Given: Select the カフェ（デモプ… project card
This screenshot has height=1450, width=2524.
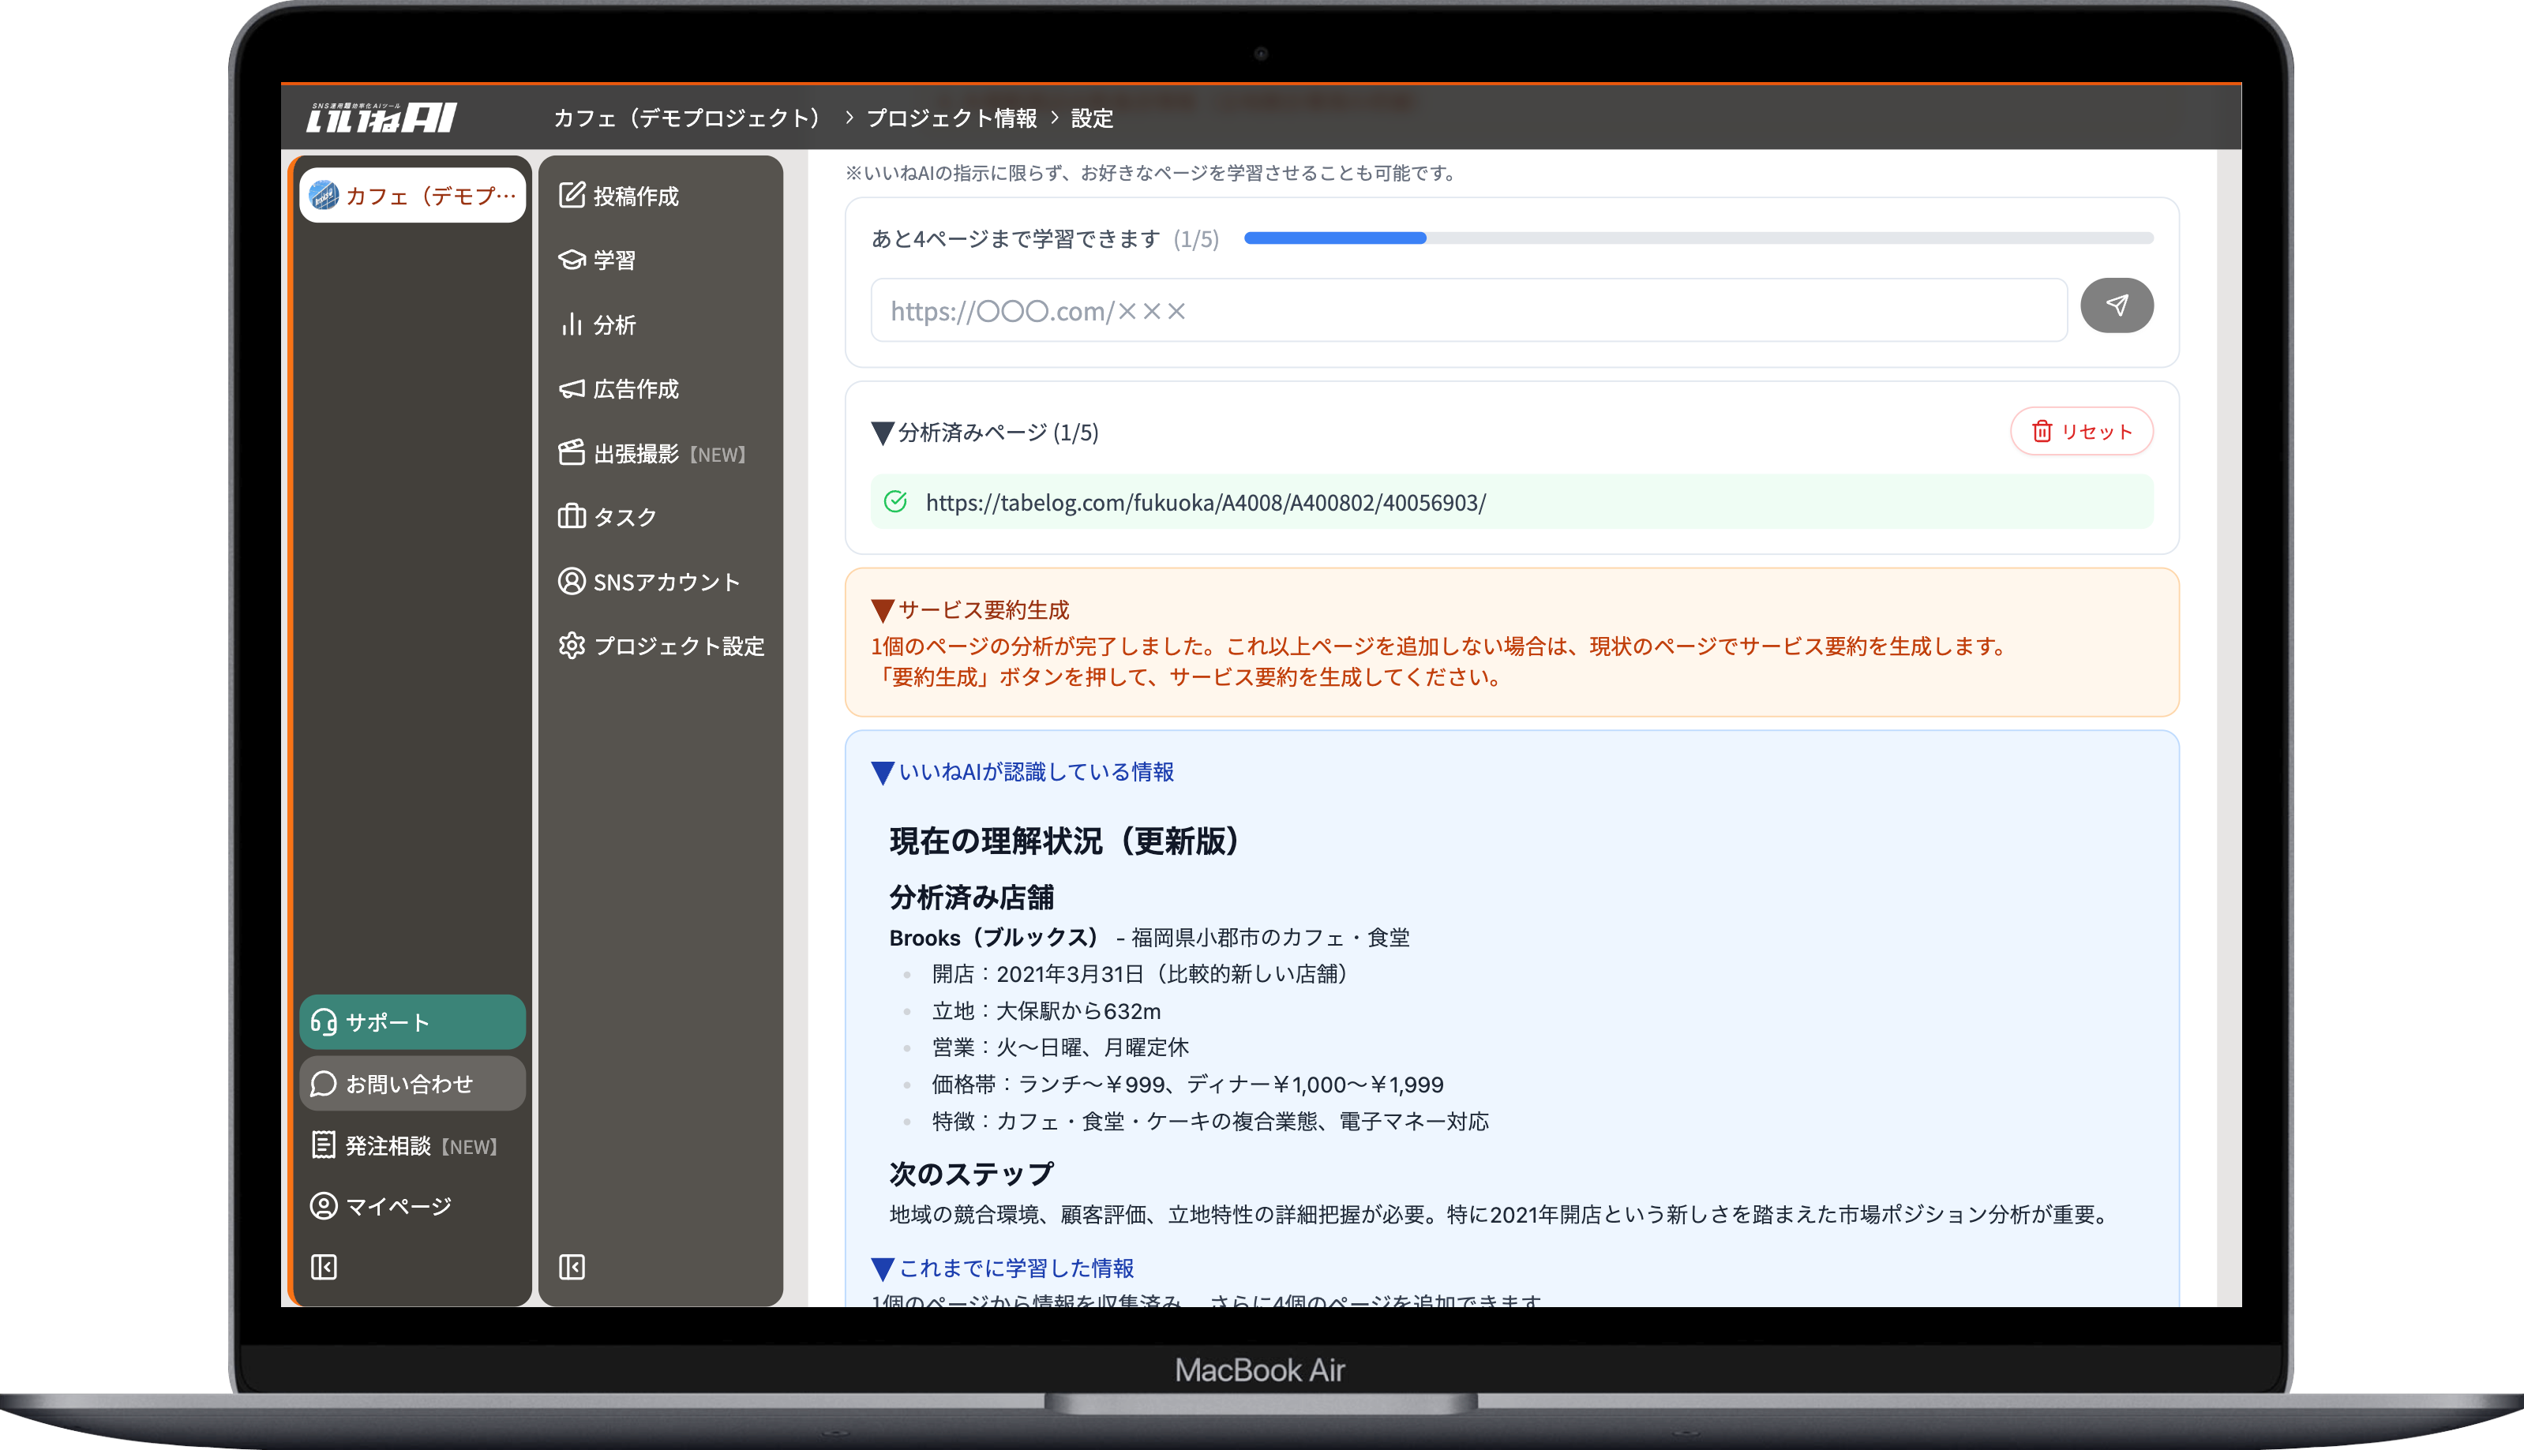Looking at the screenshot, I should (x=412, y=195).
